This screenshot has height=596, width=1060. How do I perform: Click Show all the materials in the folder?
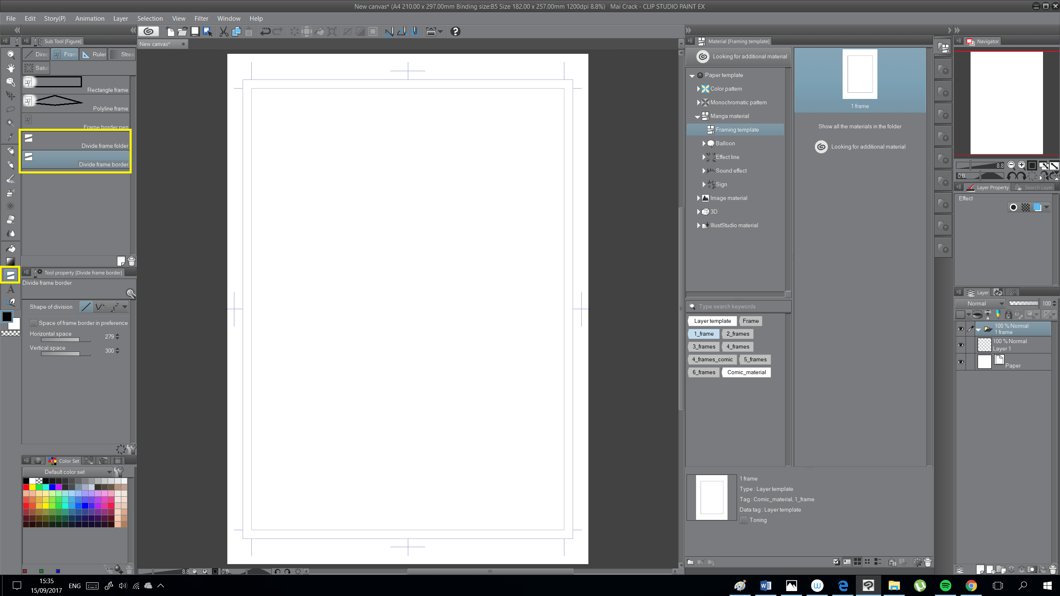(860, 126)
